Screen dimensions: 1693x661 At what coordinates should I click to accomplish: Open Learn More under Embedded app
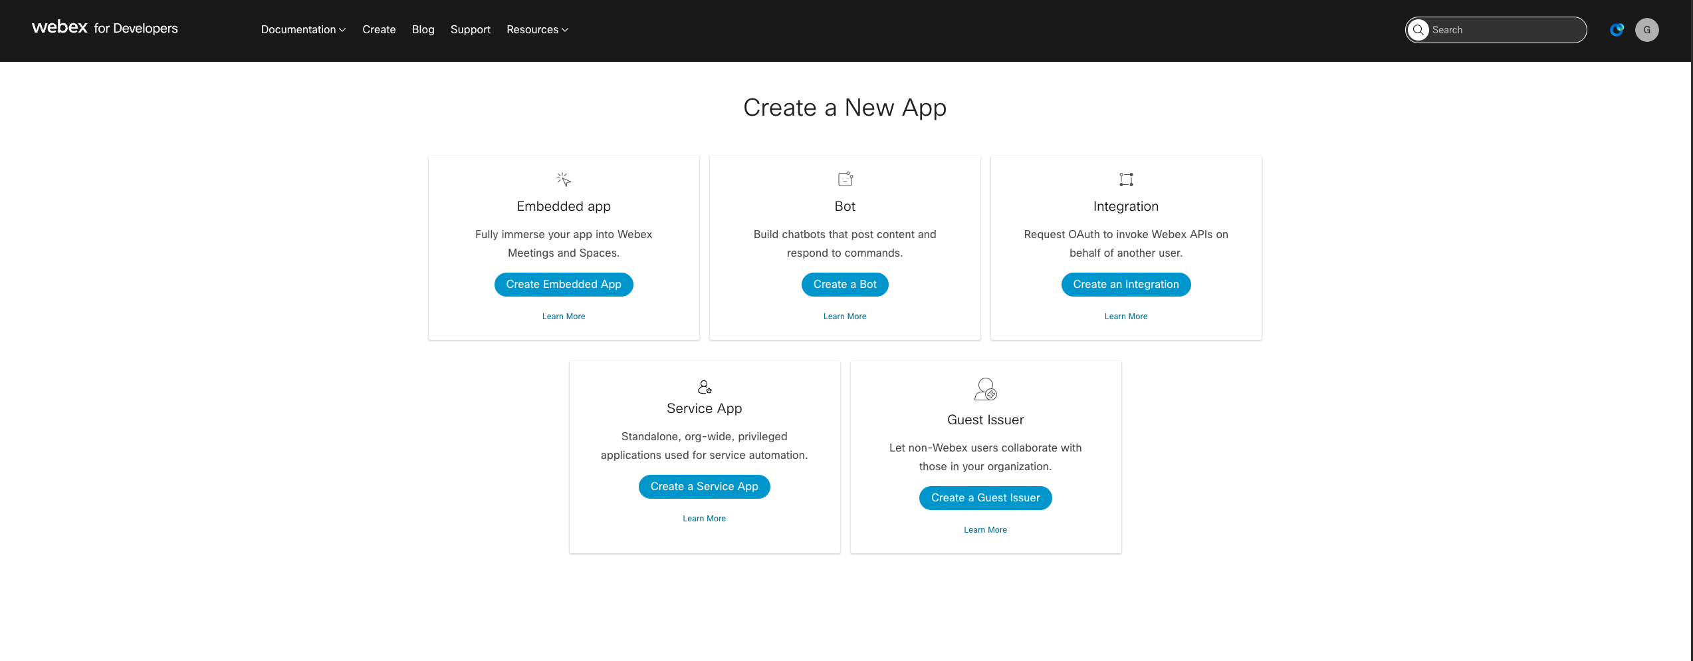coord(564,317)
